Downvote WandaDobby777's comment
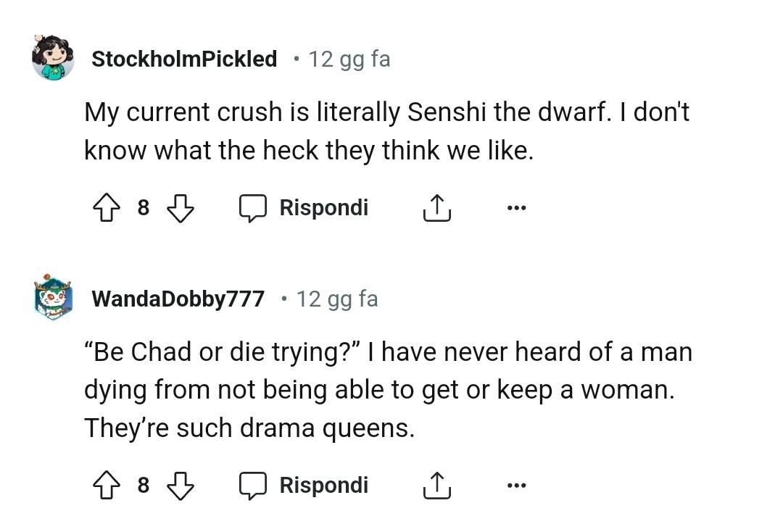Image resolution: width=783 pixels, height=524 pixels. [181, 485]
